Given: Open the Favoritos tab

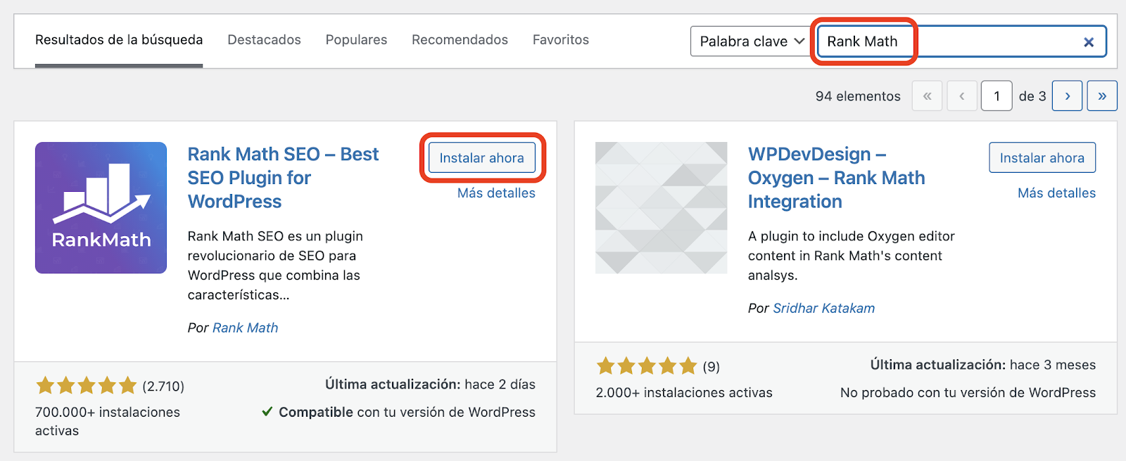Looking at the screenshot, I should tap(561, 40).
